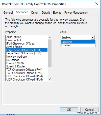Select ARP Offload property
This screenshot has width=101, height=115.
[27, 37]
